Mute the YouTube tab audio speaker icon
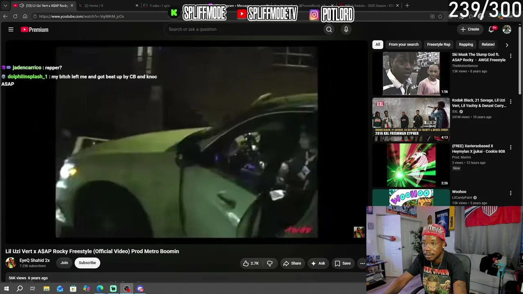 click(x=21, y=6)
